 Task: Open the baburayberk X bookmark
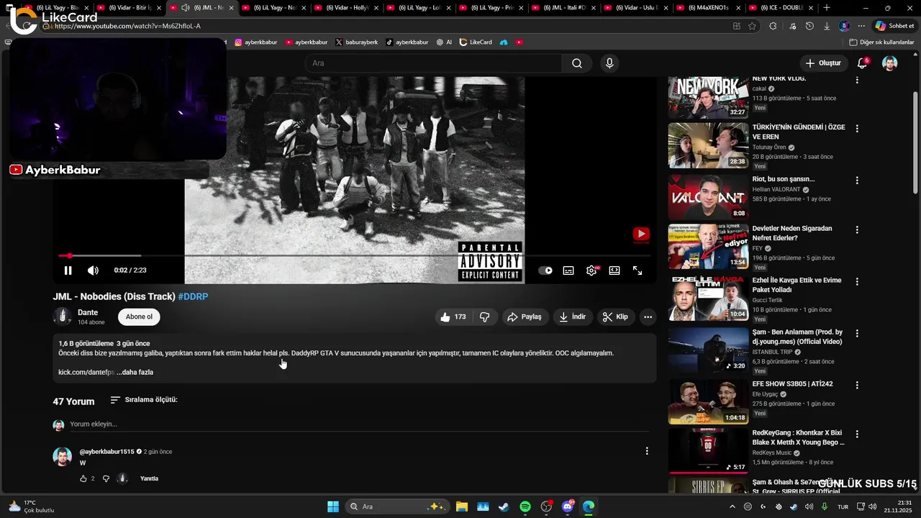(x=357, y=42)
